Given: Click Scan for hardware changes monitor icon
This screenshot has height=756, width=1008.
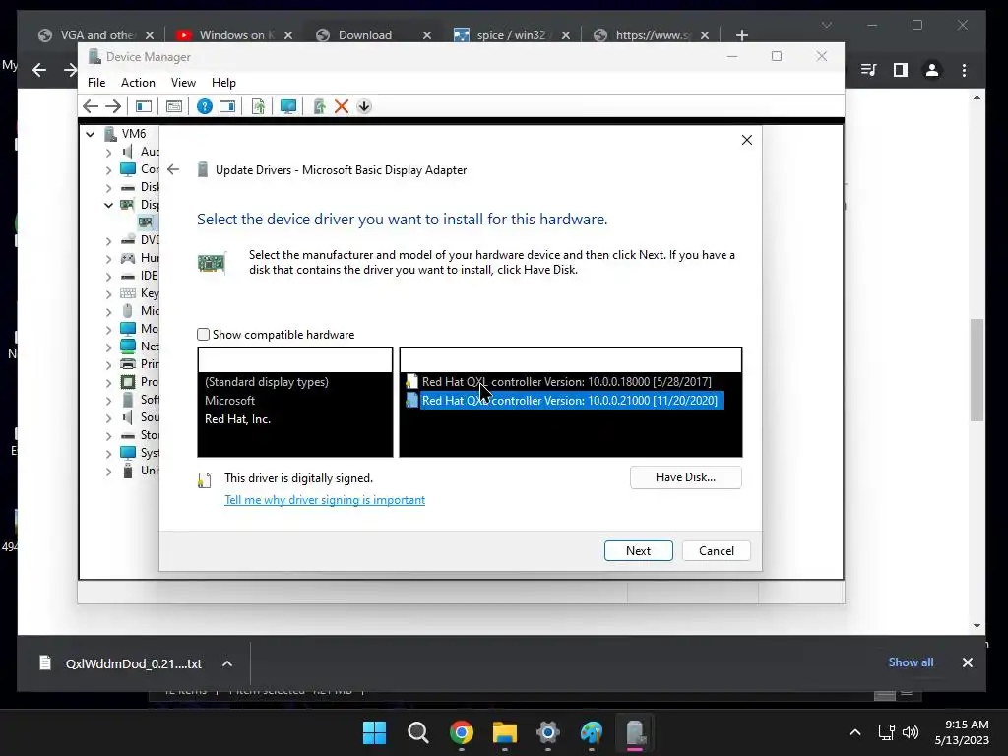Looking at the screenshot, I should [288, 106].
